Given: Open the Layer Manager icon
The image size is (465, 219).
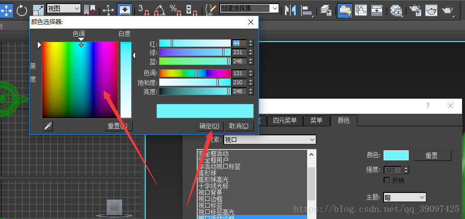Looking at the screenshot, I should 326,11.
